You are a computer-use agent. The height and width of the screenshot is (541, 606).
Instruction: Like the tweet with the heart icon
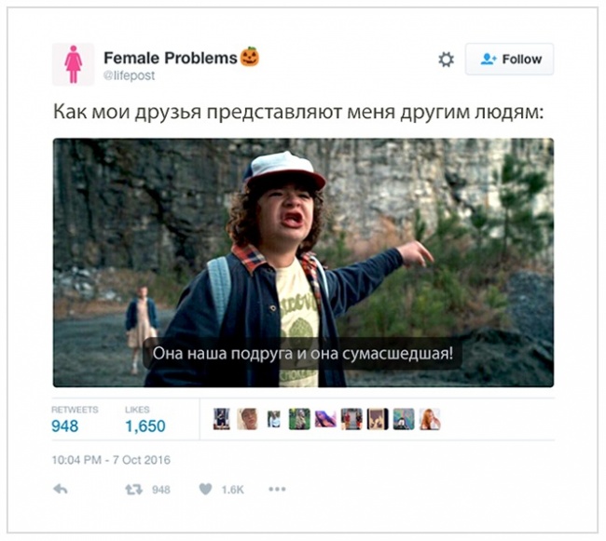pyautogui.click(x=206, y=489)
